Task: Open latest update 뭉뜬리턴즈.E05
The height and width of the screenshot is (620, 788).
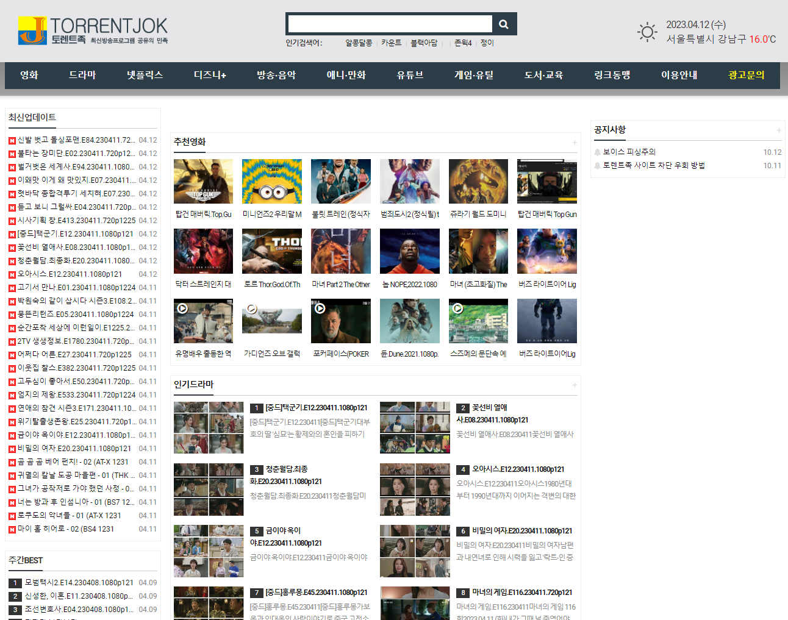Action: (x=76, y=315)
